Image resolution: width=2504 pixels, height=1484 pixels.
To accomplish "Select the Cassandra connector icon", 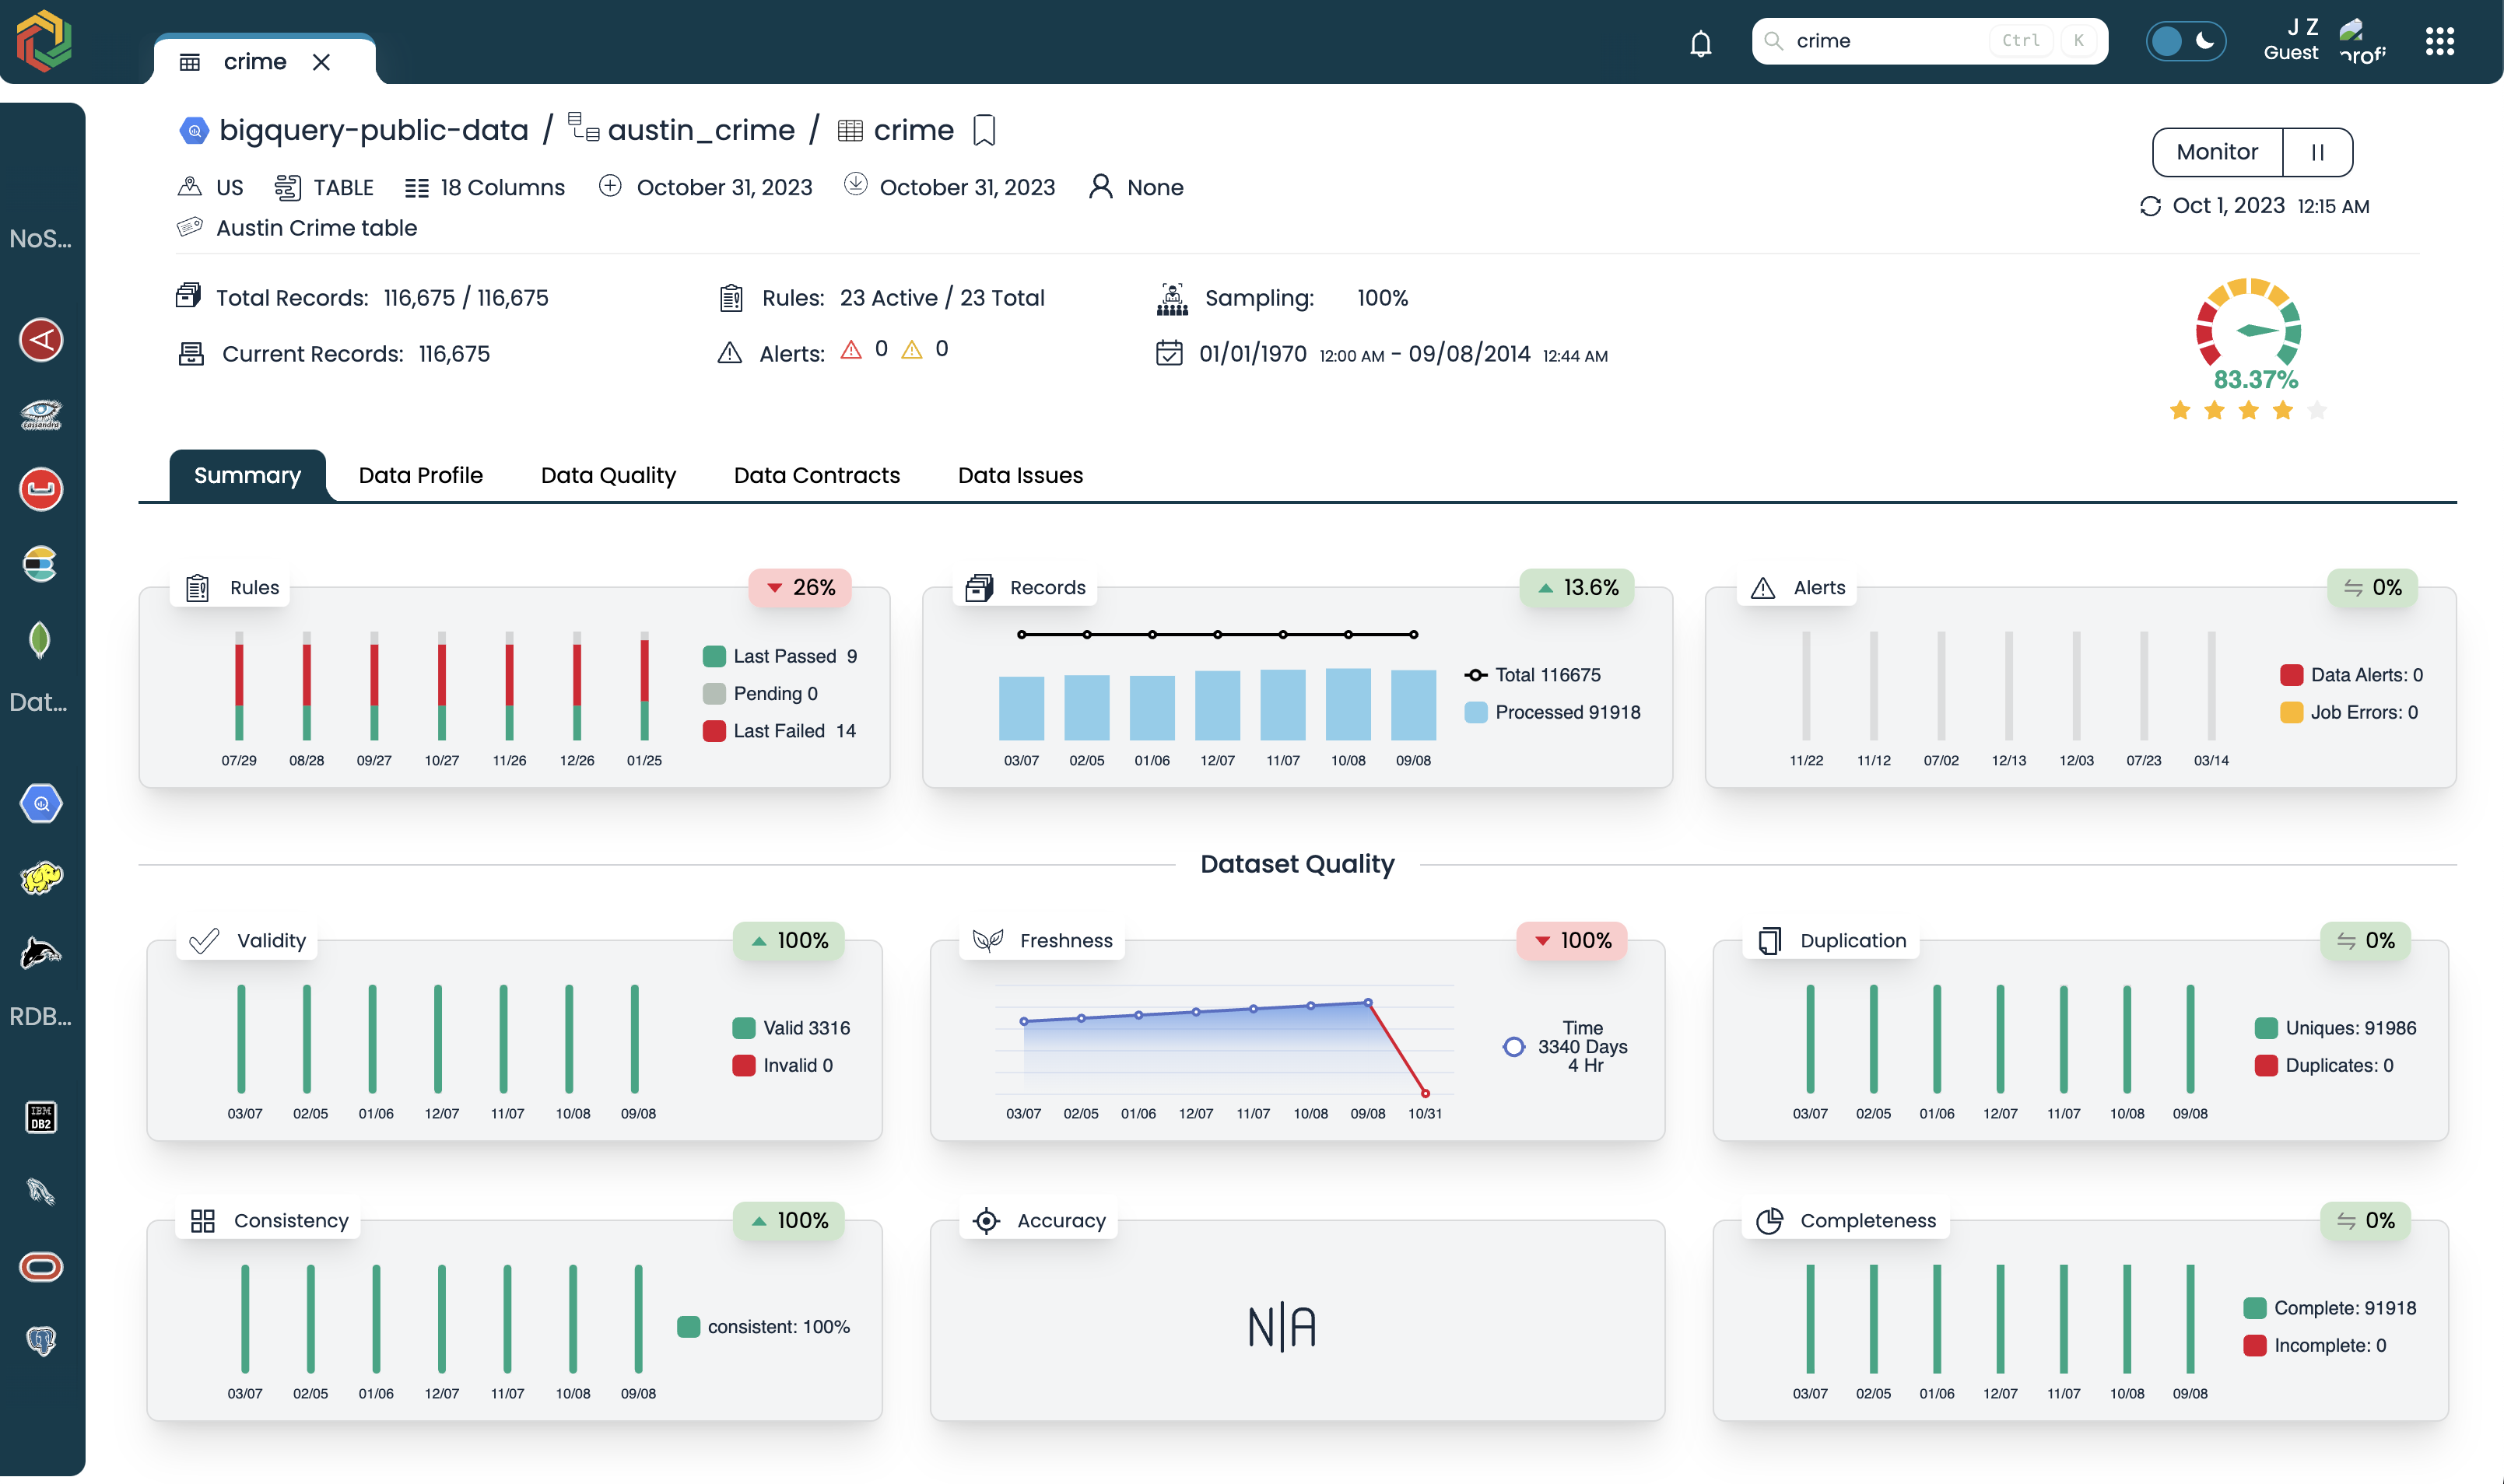I will 41,414.
